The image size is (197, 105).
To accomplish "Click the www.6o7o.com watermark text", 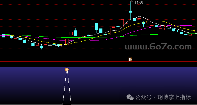I will click(x=158, y=47).
